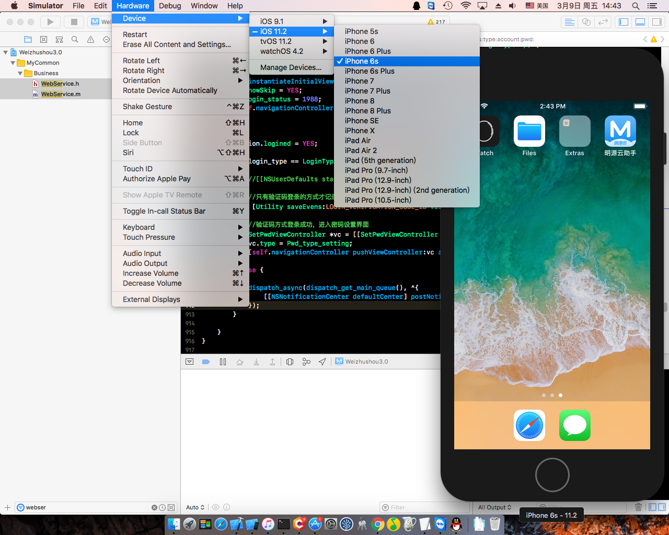Toggle Rotate Device Automatically option
Viewport: 669px width, 535px height.
pyautogui.click(x=180, y=90)
